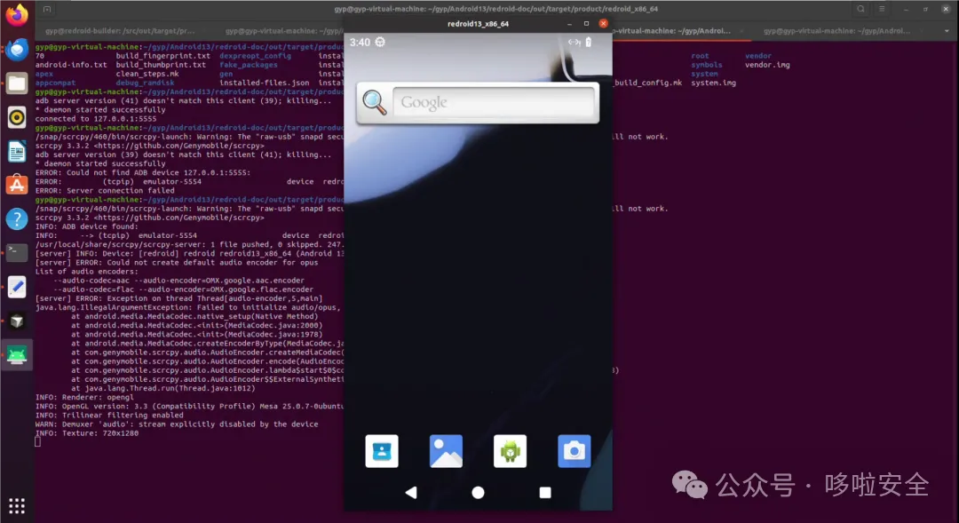Click the "INFO: Texture: 720x1280" line
Viewport: 959px width, 523px height.
[87, 433]
